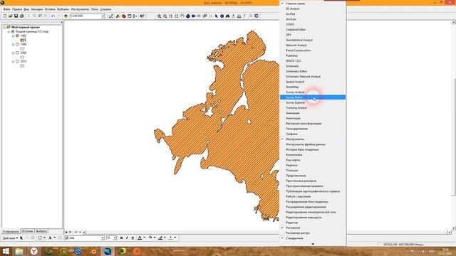Collapse the 2000 layer expander
Image resolution: width=456 pixels, height=256 pixels.
point(13,53)
